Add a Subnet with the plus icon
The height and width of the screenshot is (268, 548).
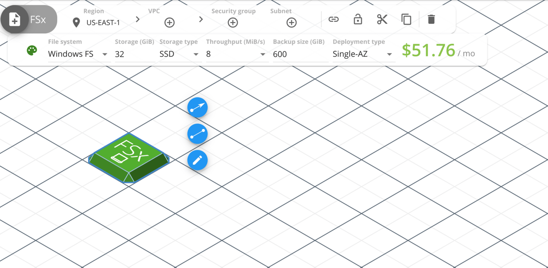291,23
